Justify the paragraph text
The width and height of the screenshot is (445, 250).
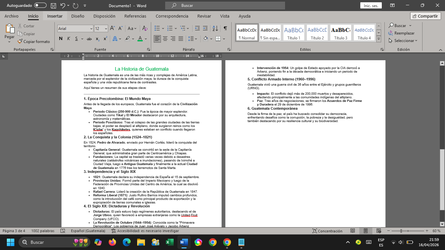pos(181,39)
